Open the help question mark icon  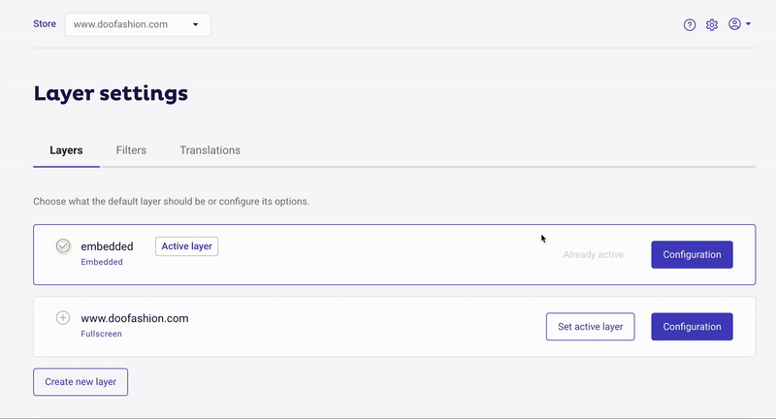pyautogui.click(x=690, y=25)
